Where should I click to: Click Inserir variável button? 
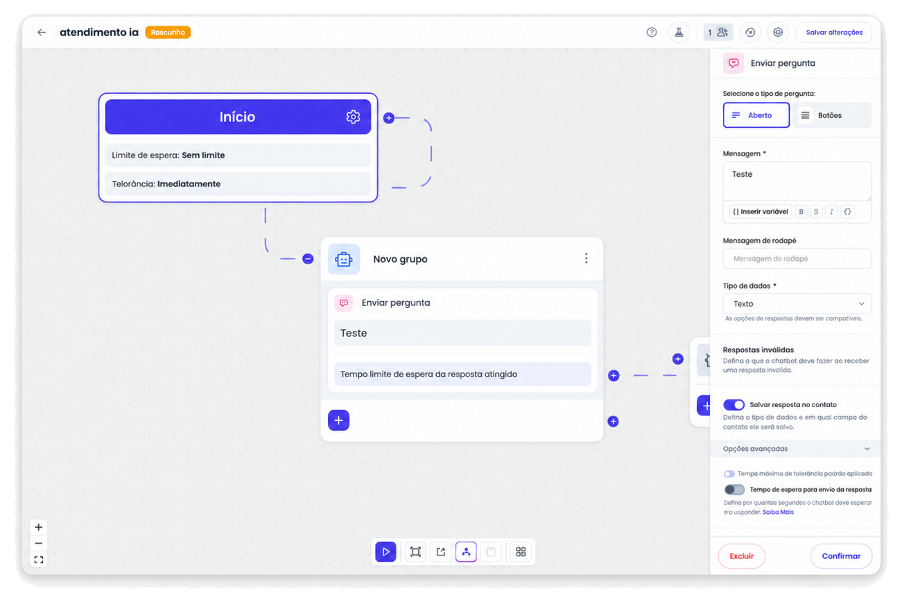coord(760,212)
